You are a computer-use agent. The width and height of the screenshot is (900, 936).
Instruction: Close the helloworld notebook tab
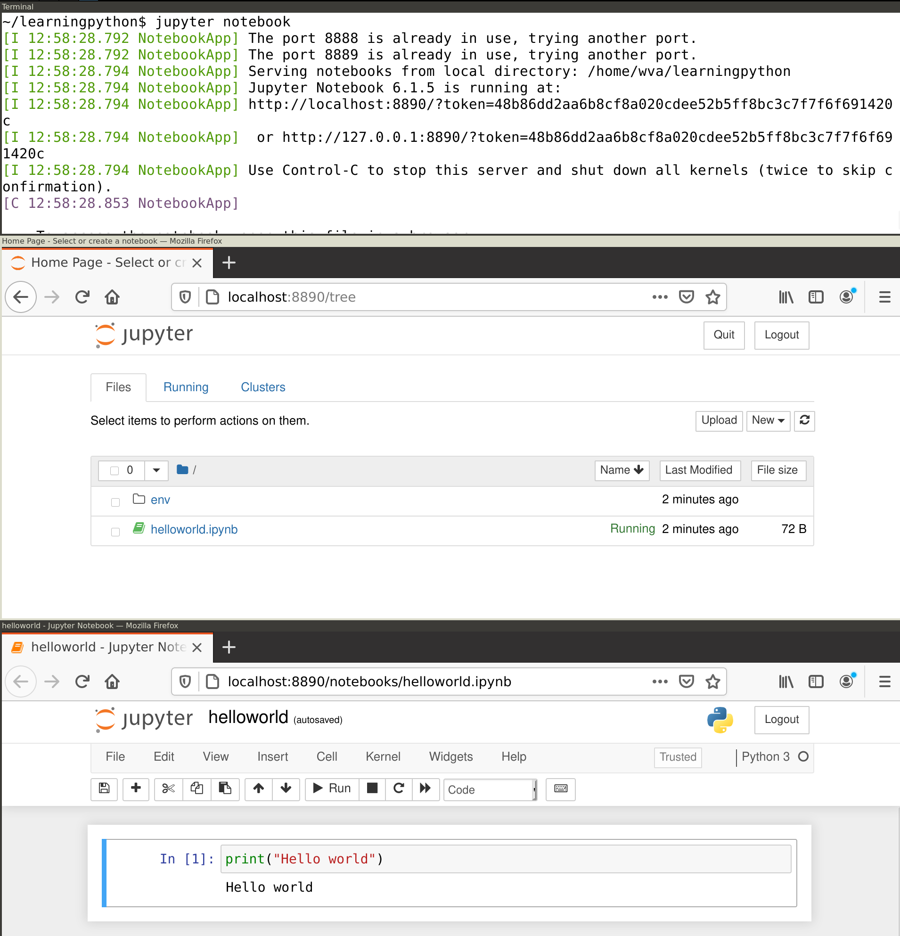(196, 647)
